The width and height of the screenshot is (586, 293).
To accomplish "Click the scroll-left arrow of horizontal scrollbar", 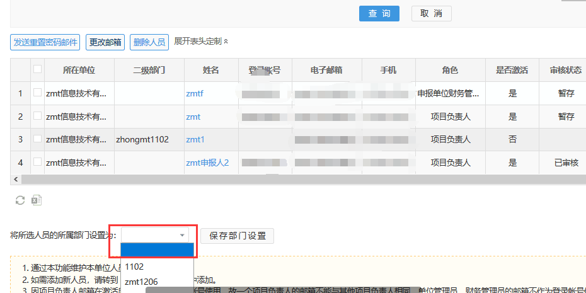I will click(16, 180).
